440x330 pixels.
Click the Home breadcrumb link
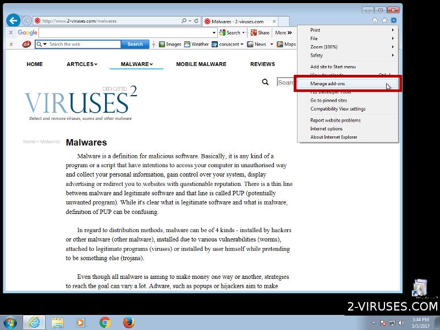29,141
